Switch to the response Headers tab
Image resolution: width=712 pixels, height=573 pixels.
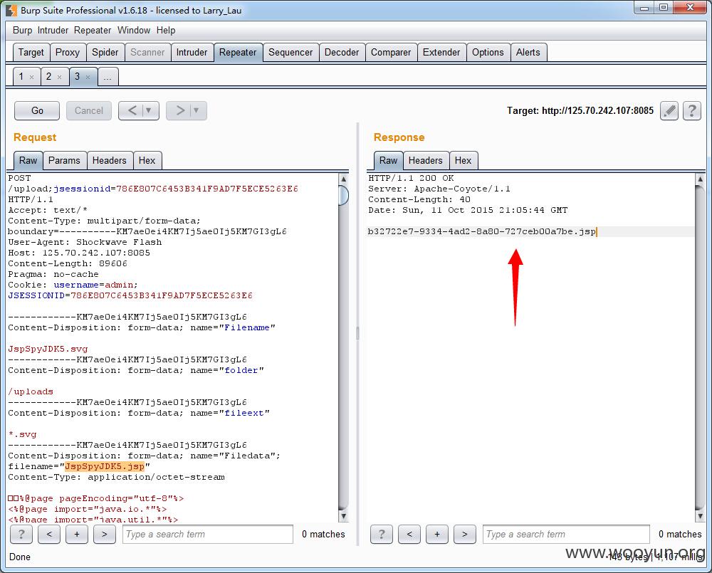pyautogui.click(x=426, y=160)
